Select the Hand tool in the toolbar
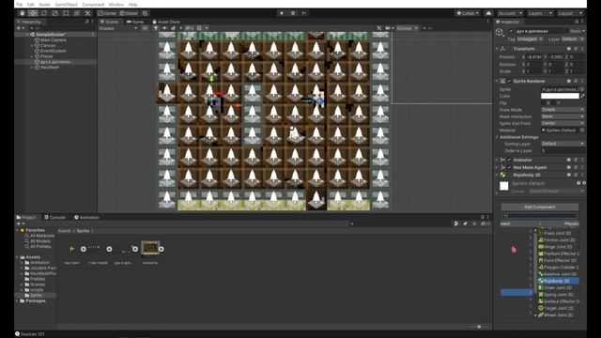This screenshot has width=601, height=338. (x=23, y=13)
